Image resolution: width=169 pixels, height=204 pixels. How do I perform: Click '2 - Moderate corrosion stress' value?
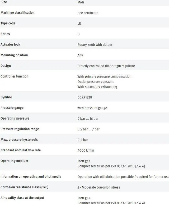point(99,187)
